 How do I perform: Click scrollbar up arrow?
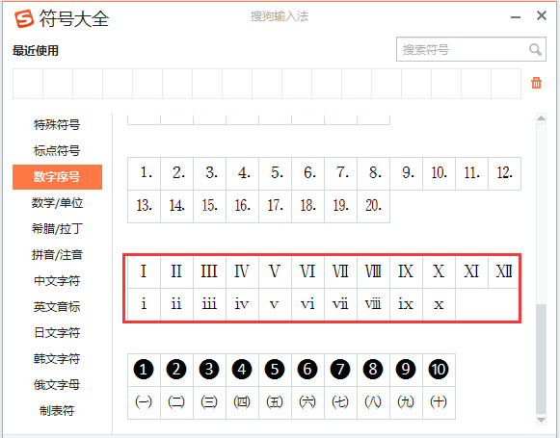point(541,118)
